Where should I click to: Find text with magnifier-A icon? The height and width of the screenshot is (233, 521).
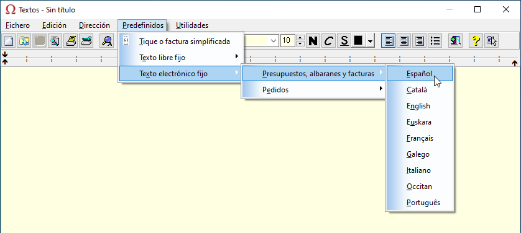coord(107,41)
